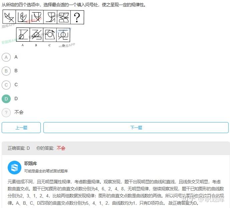Click the question mark figure box
This screenshot has height=208, width=230.
(x=77, y=17)
